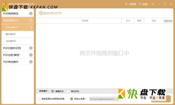Select the Office转PDF sidebar item
This screenshot has height=105, width=175.
click(17, 27)
